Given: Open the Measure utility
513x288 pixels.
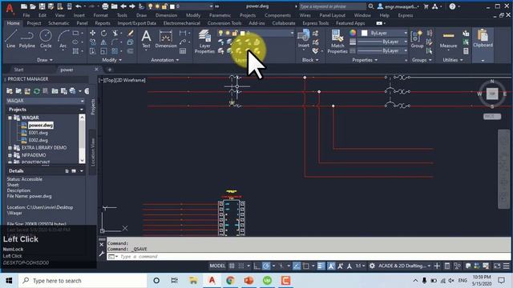Looking at the screenshot, I should [448, 39].
